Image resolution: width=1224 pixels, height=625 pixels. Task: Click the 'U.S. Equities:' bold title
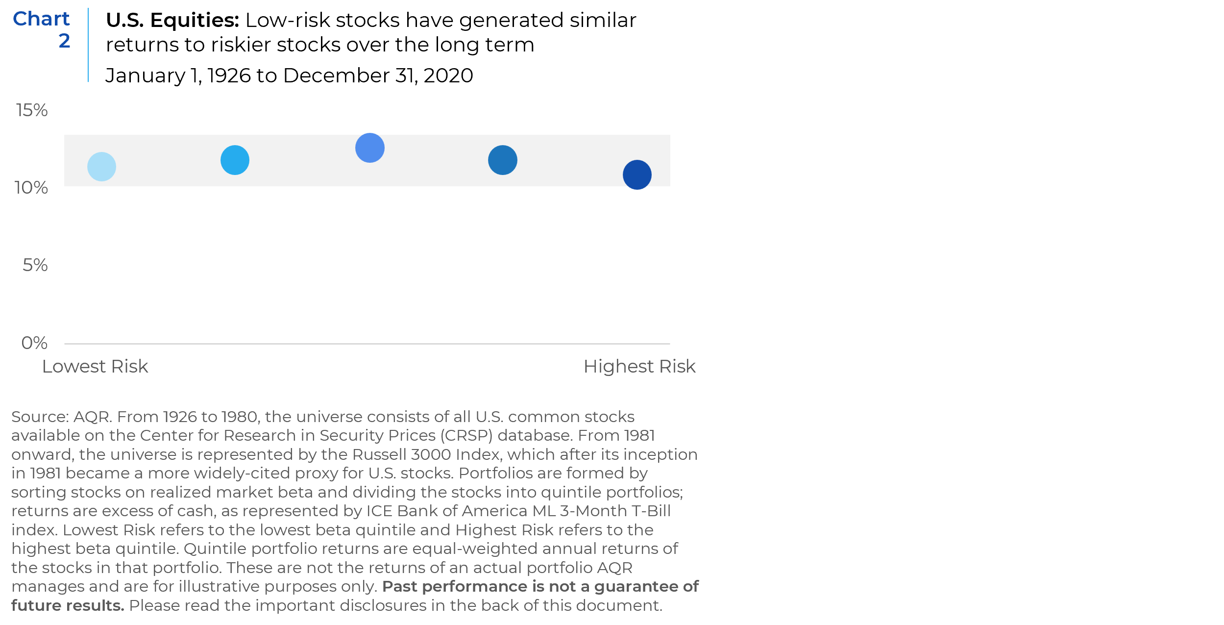click(172, 20)
